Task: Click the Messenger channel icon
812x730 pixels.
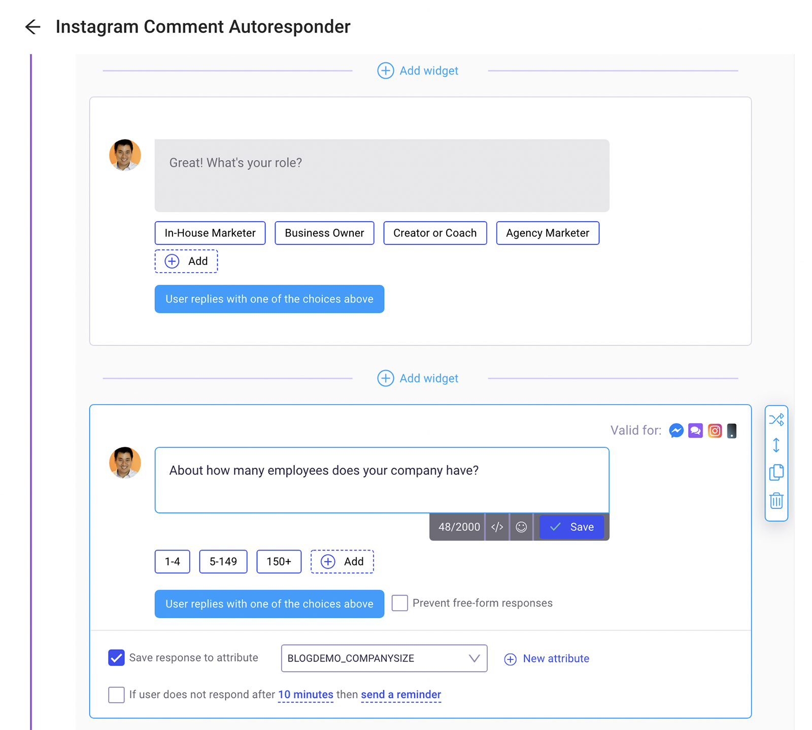Action: pos(676,430)
